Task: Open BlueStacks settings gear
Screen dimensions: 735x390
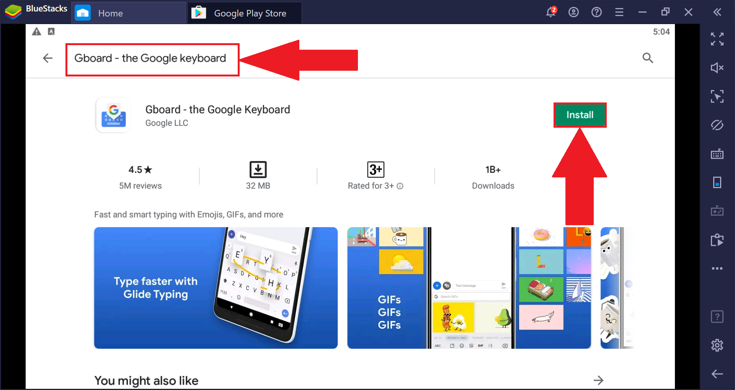Action: click(717, 345)
